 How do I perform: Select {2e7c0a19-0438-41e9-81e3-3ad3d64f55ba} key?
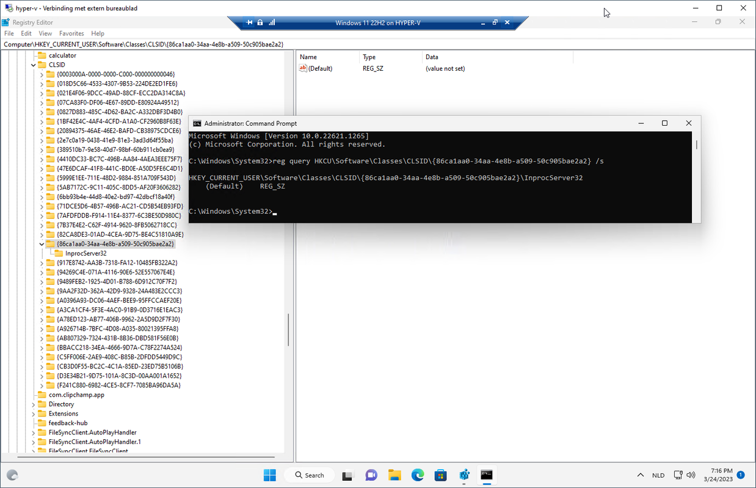point(115,140)
